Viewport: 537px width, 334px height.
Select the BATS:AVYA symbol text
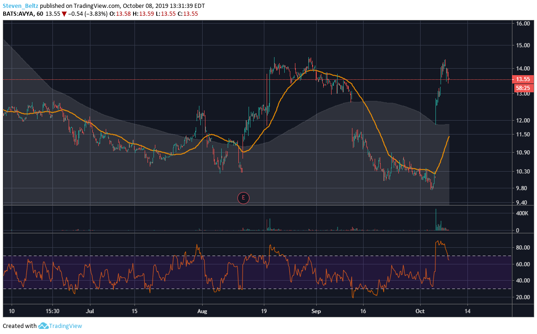(18, 14)
